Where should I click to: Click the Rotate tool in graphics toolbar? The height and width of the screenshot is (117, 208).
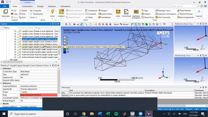(x=91, y=24)
